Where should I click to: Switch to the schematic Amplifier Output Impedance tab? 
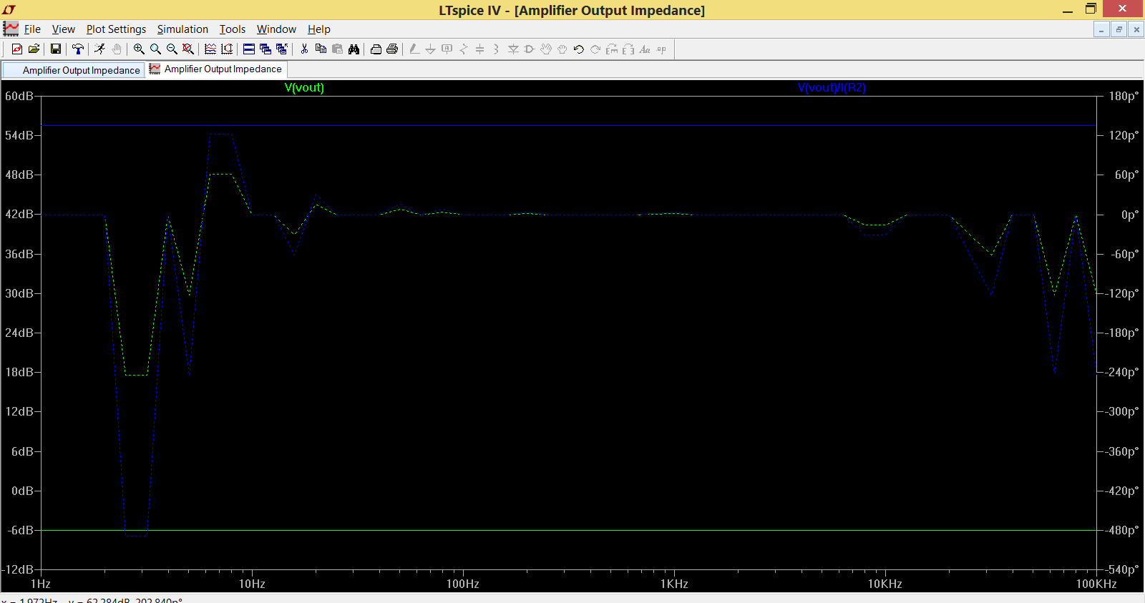pyautogui.click(x=74, y=70)
